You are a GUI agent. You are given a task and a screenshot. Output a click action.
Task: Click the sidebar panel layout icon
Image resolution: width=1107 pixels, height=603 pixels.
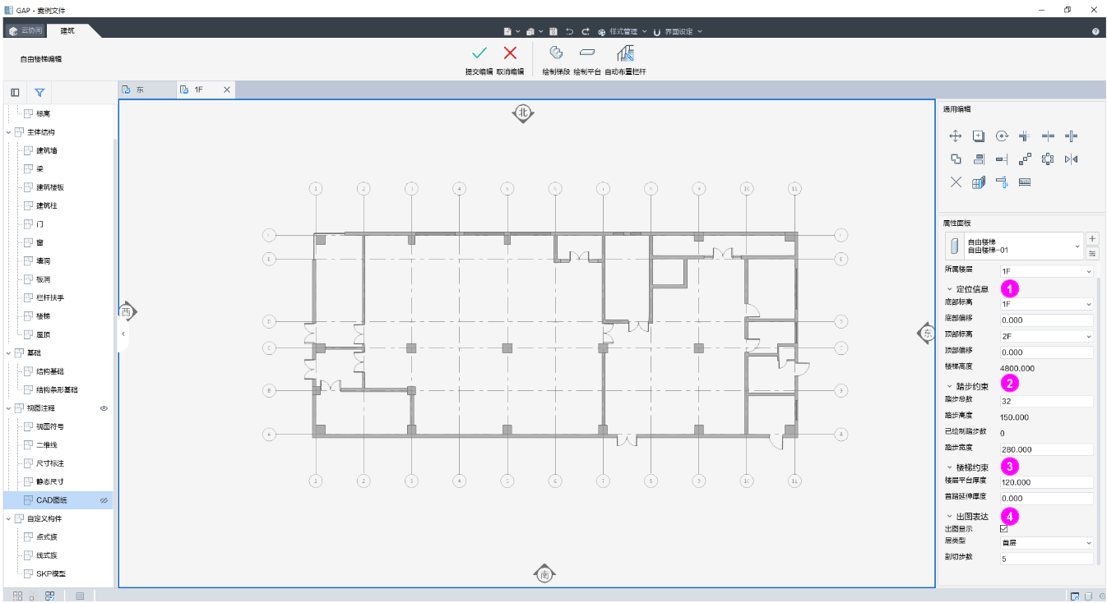click(15, 92)
